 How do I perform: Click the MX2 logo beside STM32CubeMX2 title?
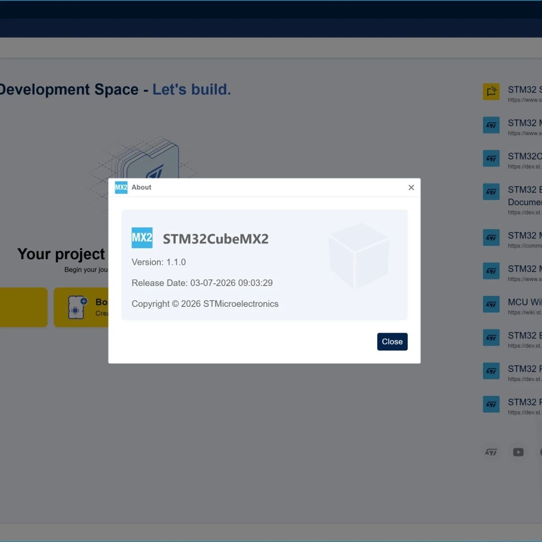pos(142,238)
